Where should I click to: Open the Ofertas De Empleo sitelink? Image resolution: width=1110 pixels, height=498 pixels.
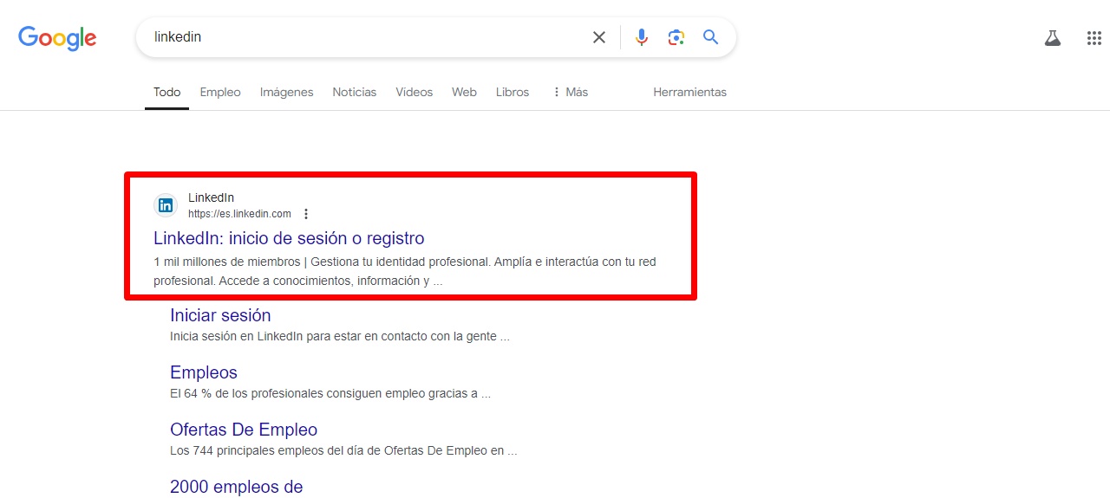pos(244,430)
